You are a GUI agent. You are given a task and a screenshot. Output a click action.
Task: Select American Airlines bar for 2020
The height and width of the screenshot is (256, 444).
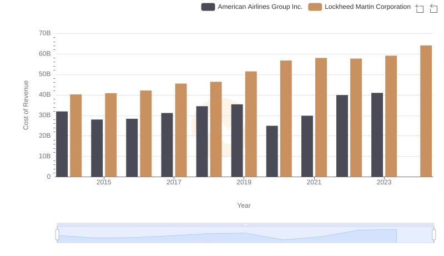(272, 151)
